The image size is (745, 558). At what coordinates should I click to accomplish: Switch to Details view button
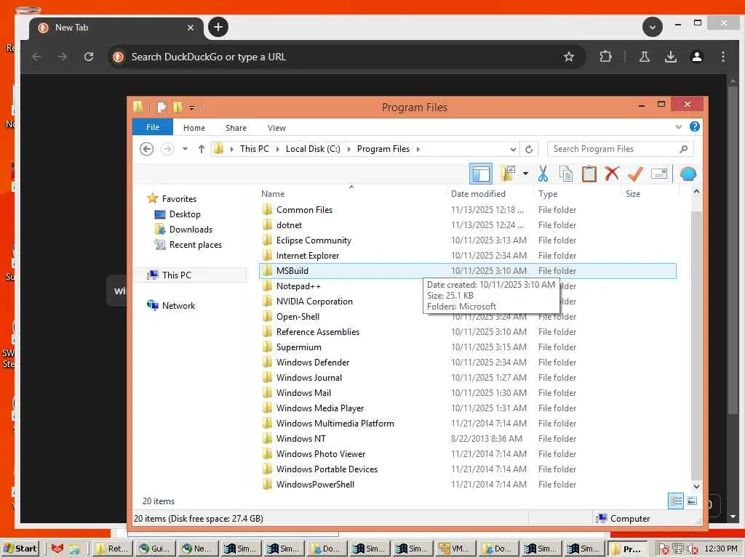click(x=676, y=501)
